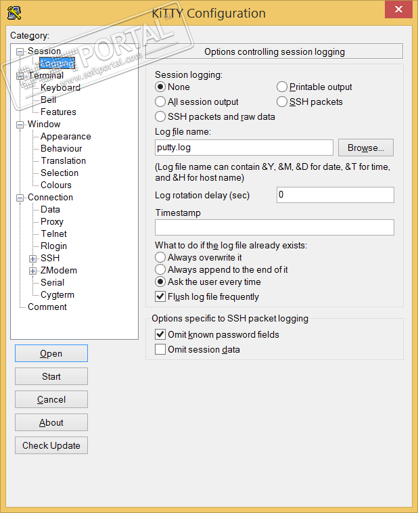Open the Telnet category
Screen dimensions: 418x513
point(53,233)
